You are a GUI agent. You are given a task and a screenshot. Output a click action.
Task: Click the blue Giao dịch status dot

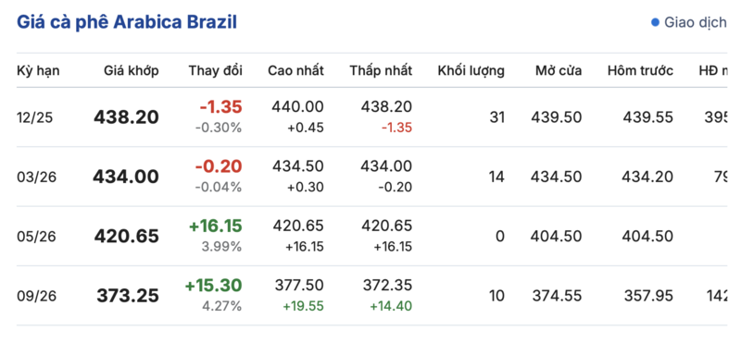point(655,22)
